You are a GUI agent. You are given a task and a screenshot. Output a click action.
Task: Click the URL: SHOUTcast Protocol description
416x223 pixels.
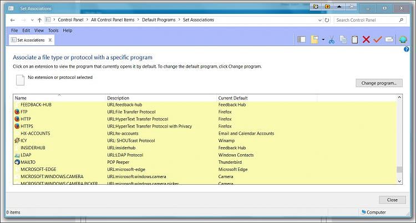tap(131, 140)
